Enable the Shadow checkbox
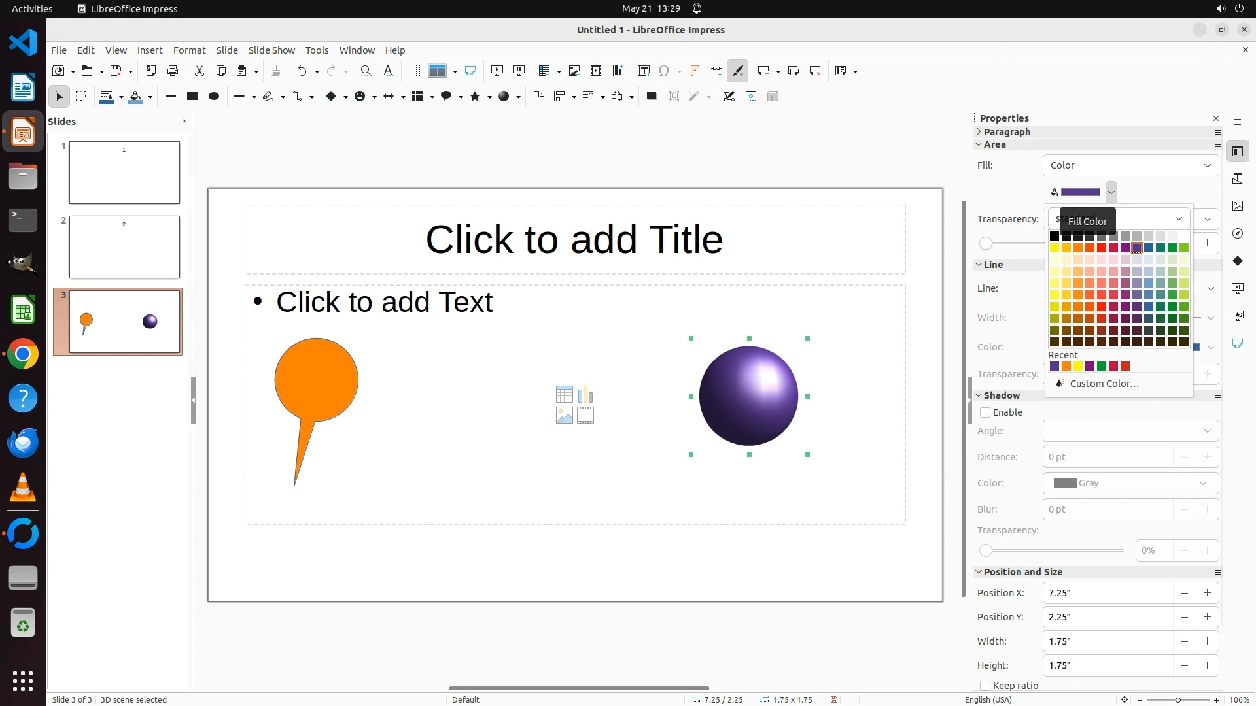 985,412
